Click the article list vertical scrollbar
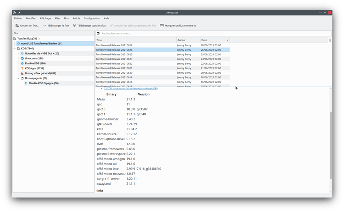The width and height of the screenshot is (345, 212). pos(330,40)
